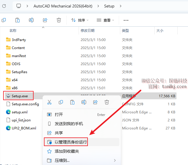
Task: Expand chevron after the This PC icon
Action: (27, 6)
